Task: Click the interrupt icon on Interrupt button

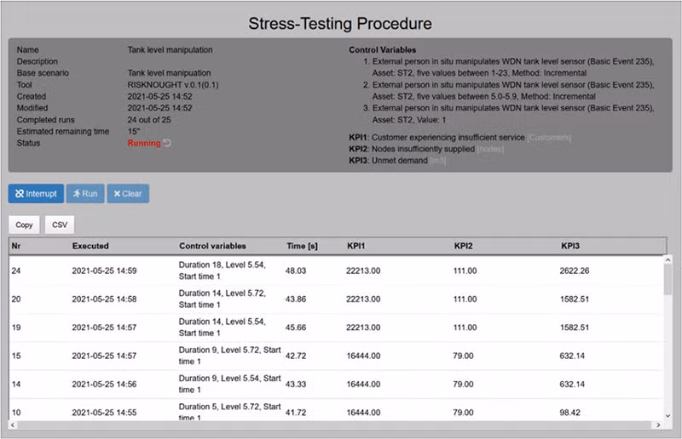Action: click(20, 194)
